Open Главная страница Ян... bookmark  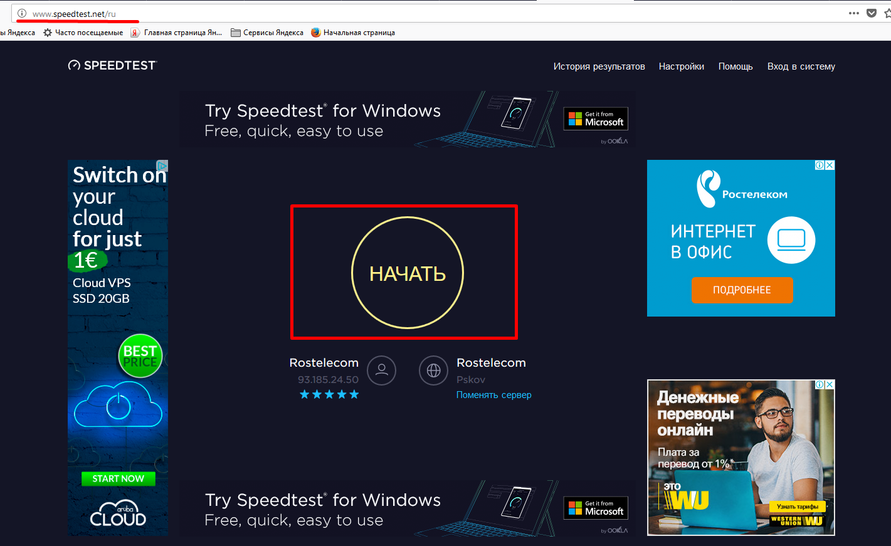[176, 33]
